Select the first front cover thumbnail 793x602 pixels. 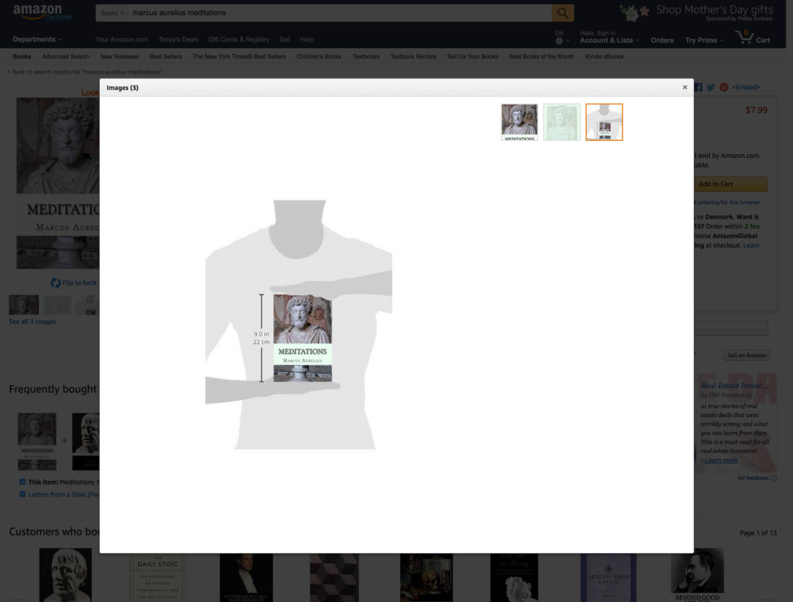click(519, 122)
